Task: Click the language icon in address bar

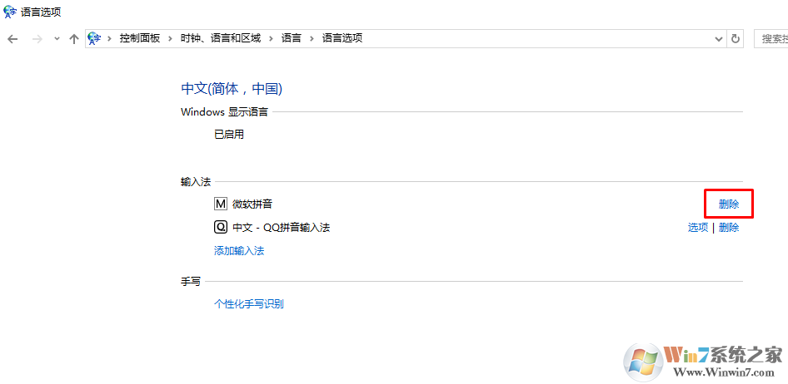Action: coord(94,38)
